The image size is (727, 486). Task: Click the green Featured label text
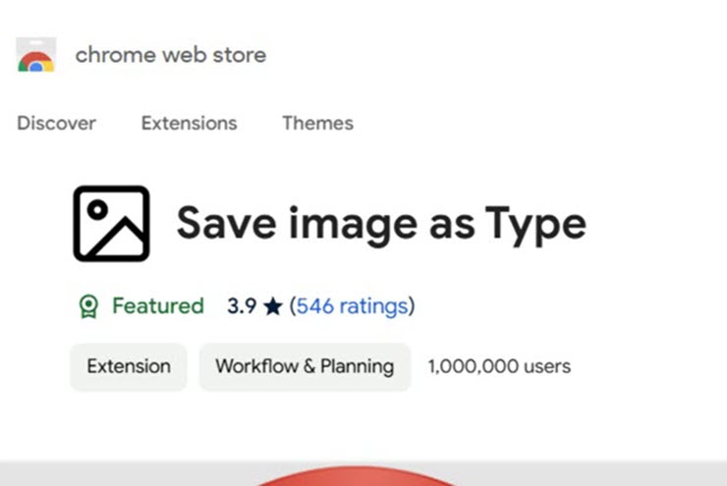pos(157,306)
